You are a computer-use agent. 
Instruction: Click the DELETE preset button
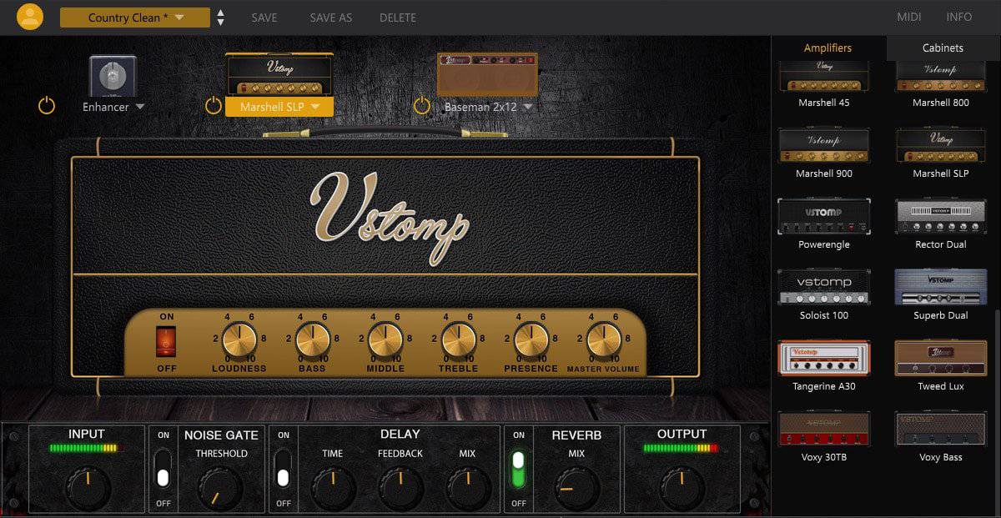coord(398,18)
